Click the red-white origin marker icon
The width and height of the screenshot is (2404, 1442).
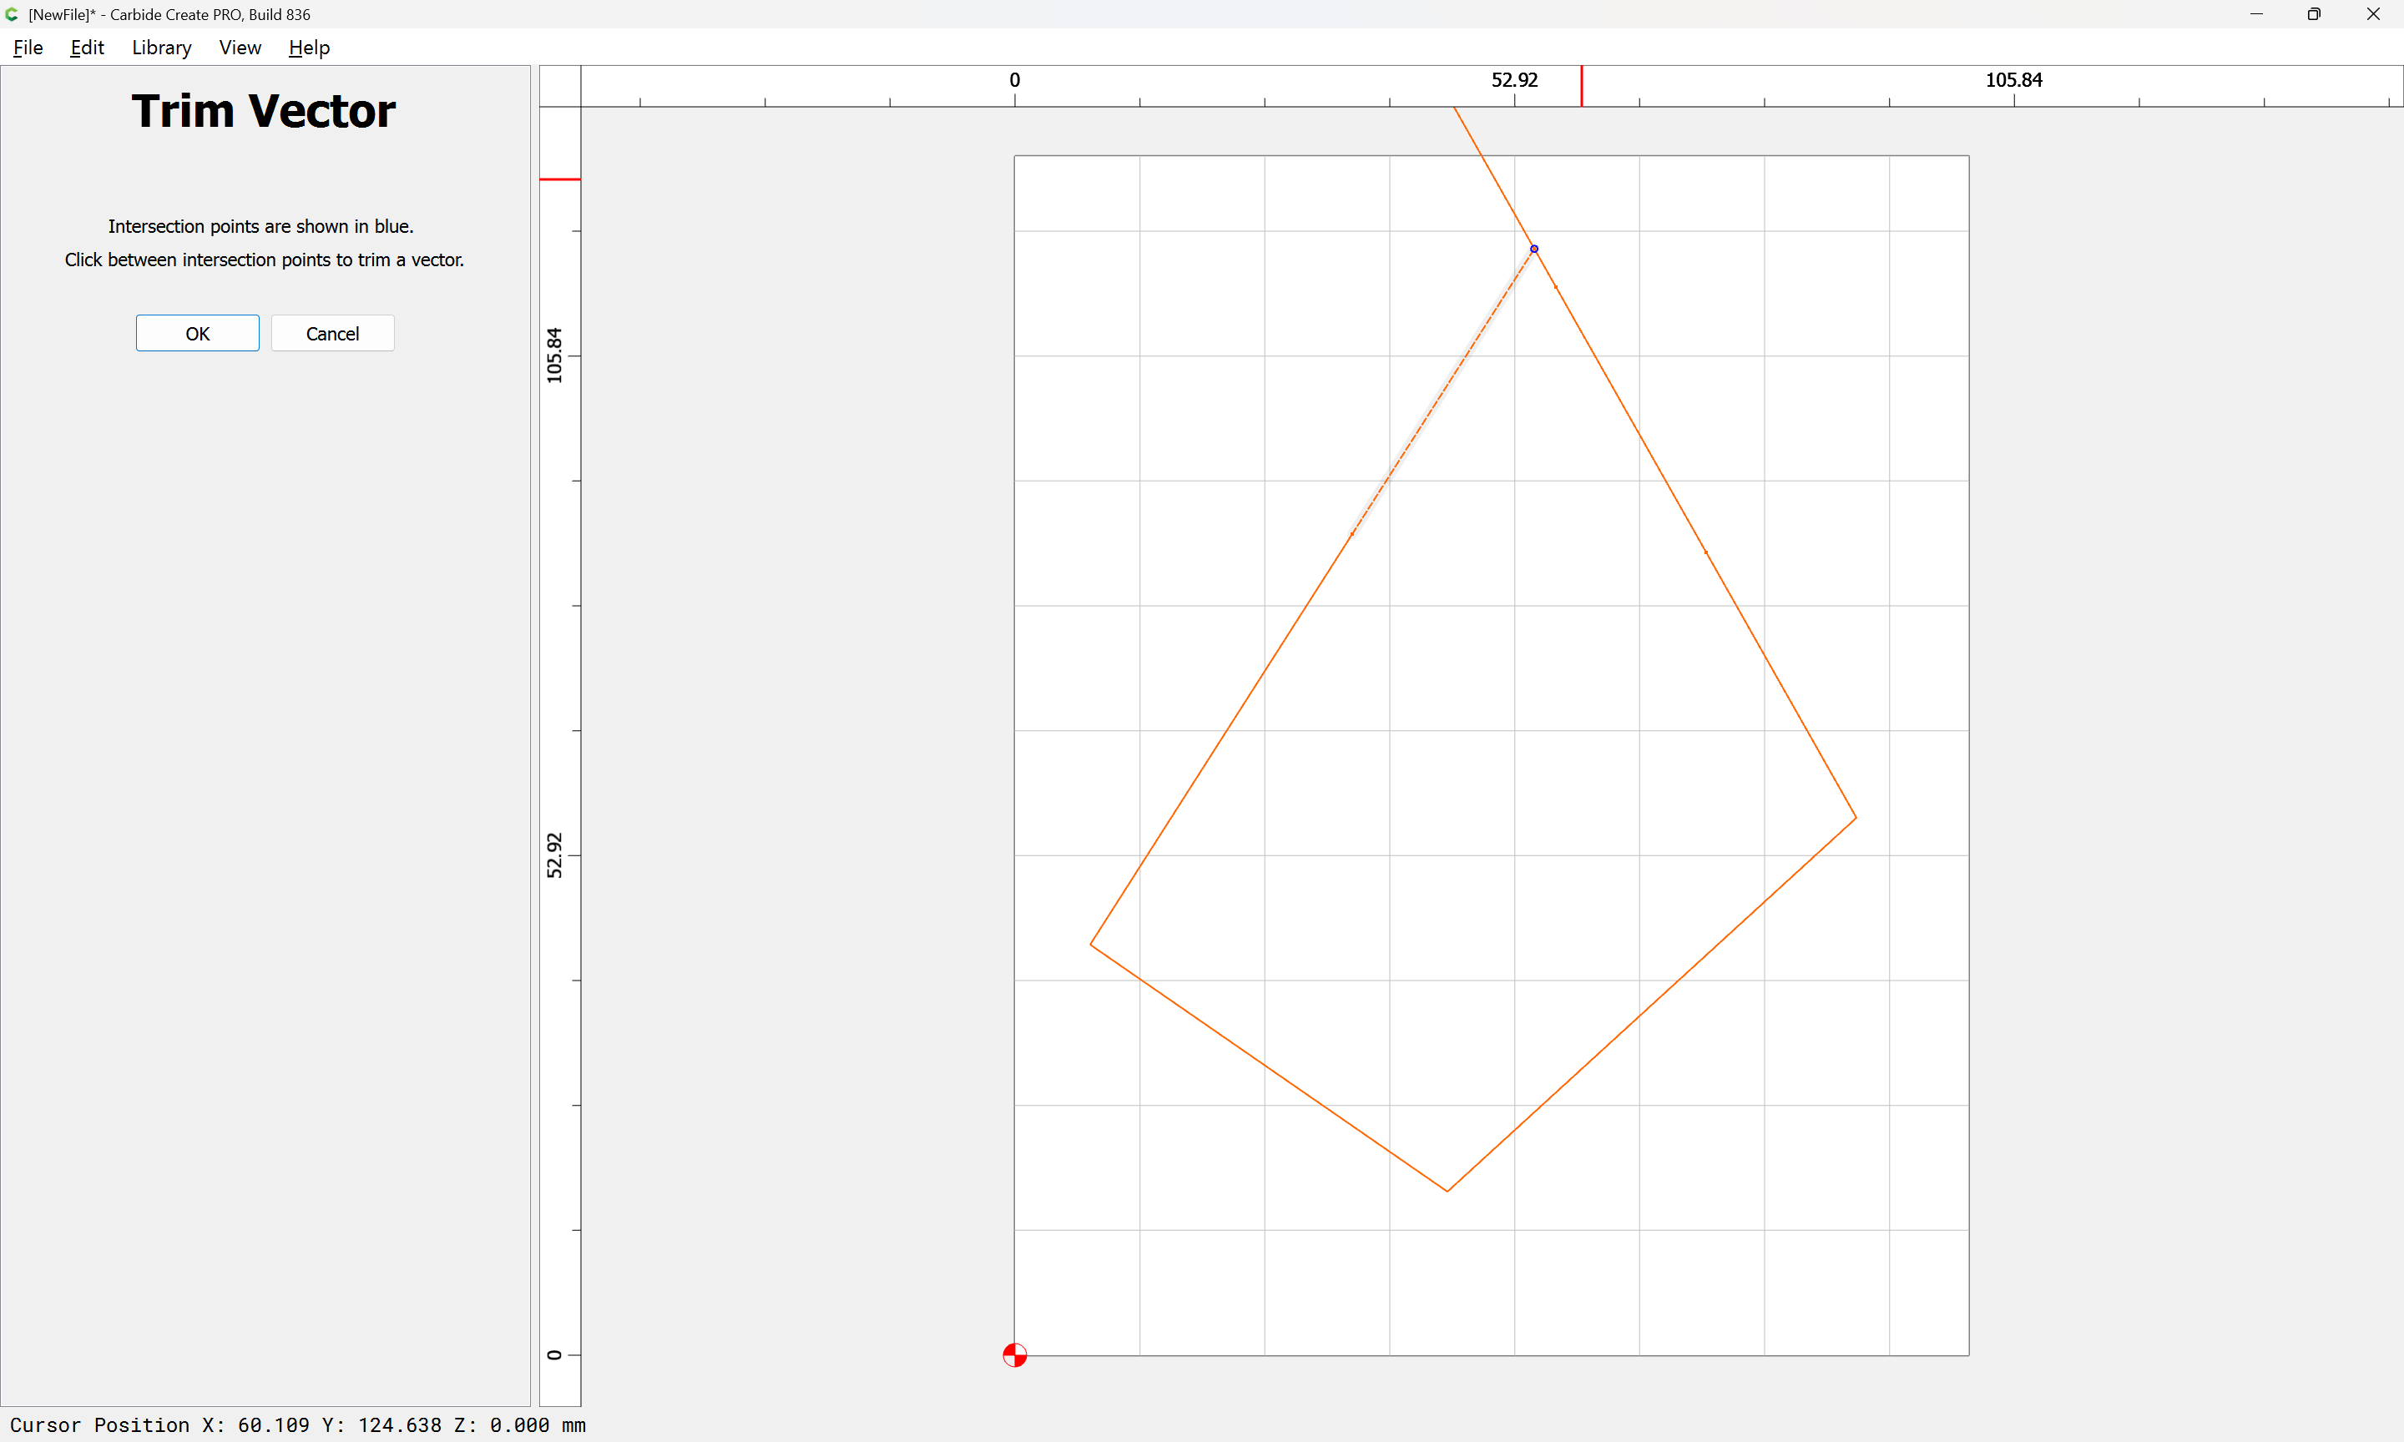[1014, 1354]
